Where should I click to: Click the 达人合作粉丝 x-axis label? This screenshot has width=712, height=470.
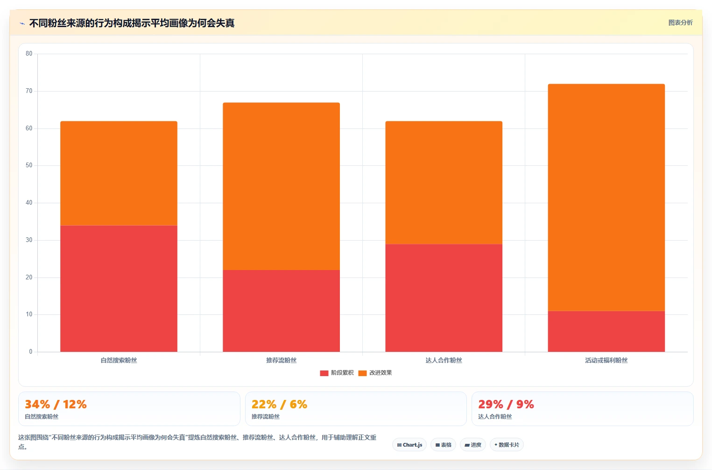point(444,360)
